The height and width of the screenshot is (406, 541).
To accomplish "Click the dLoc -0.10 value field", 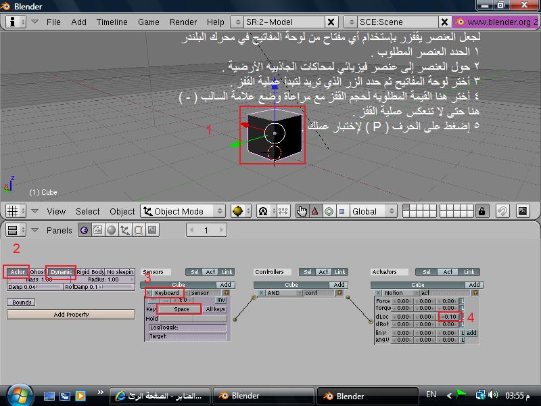I will (x=449, y=317).
